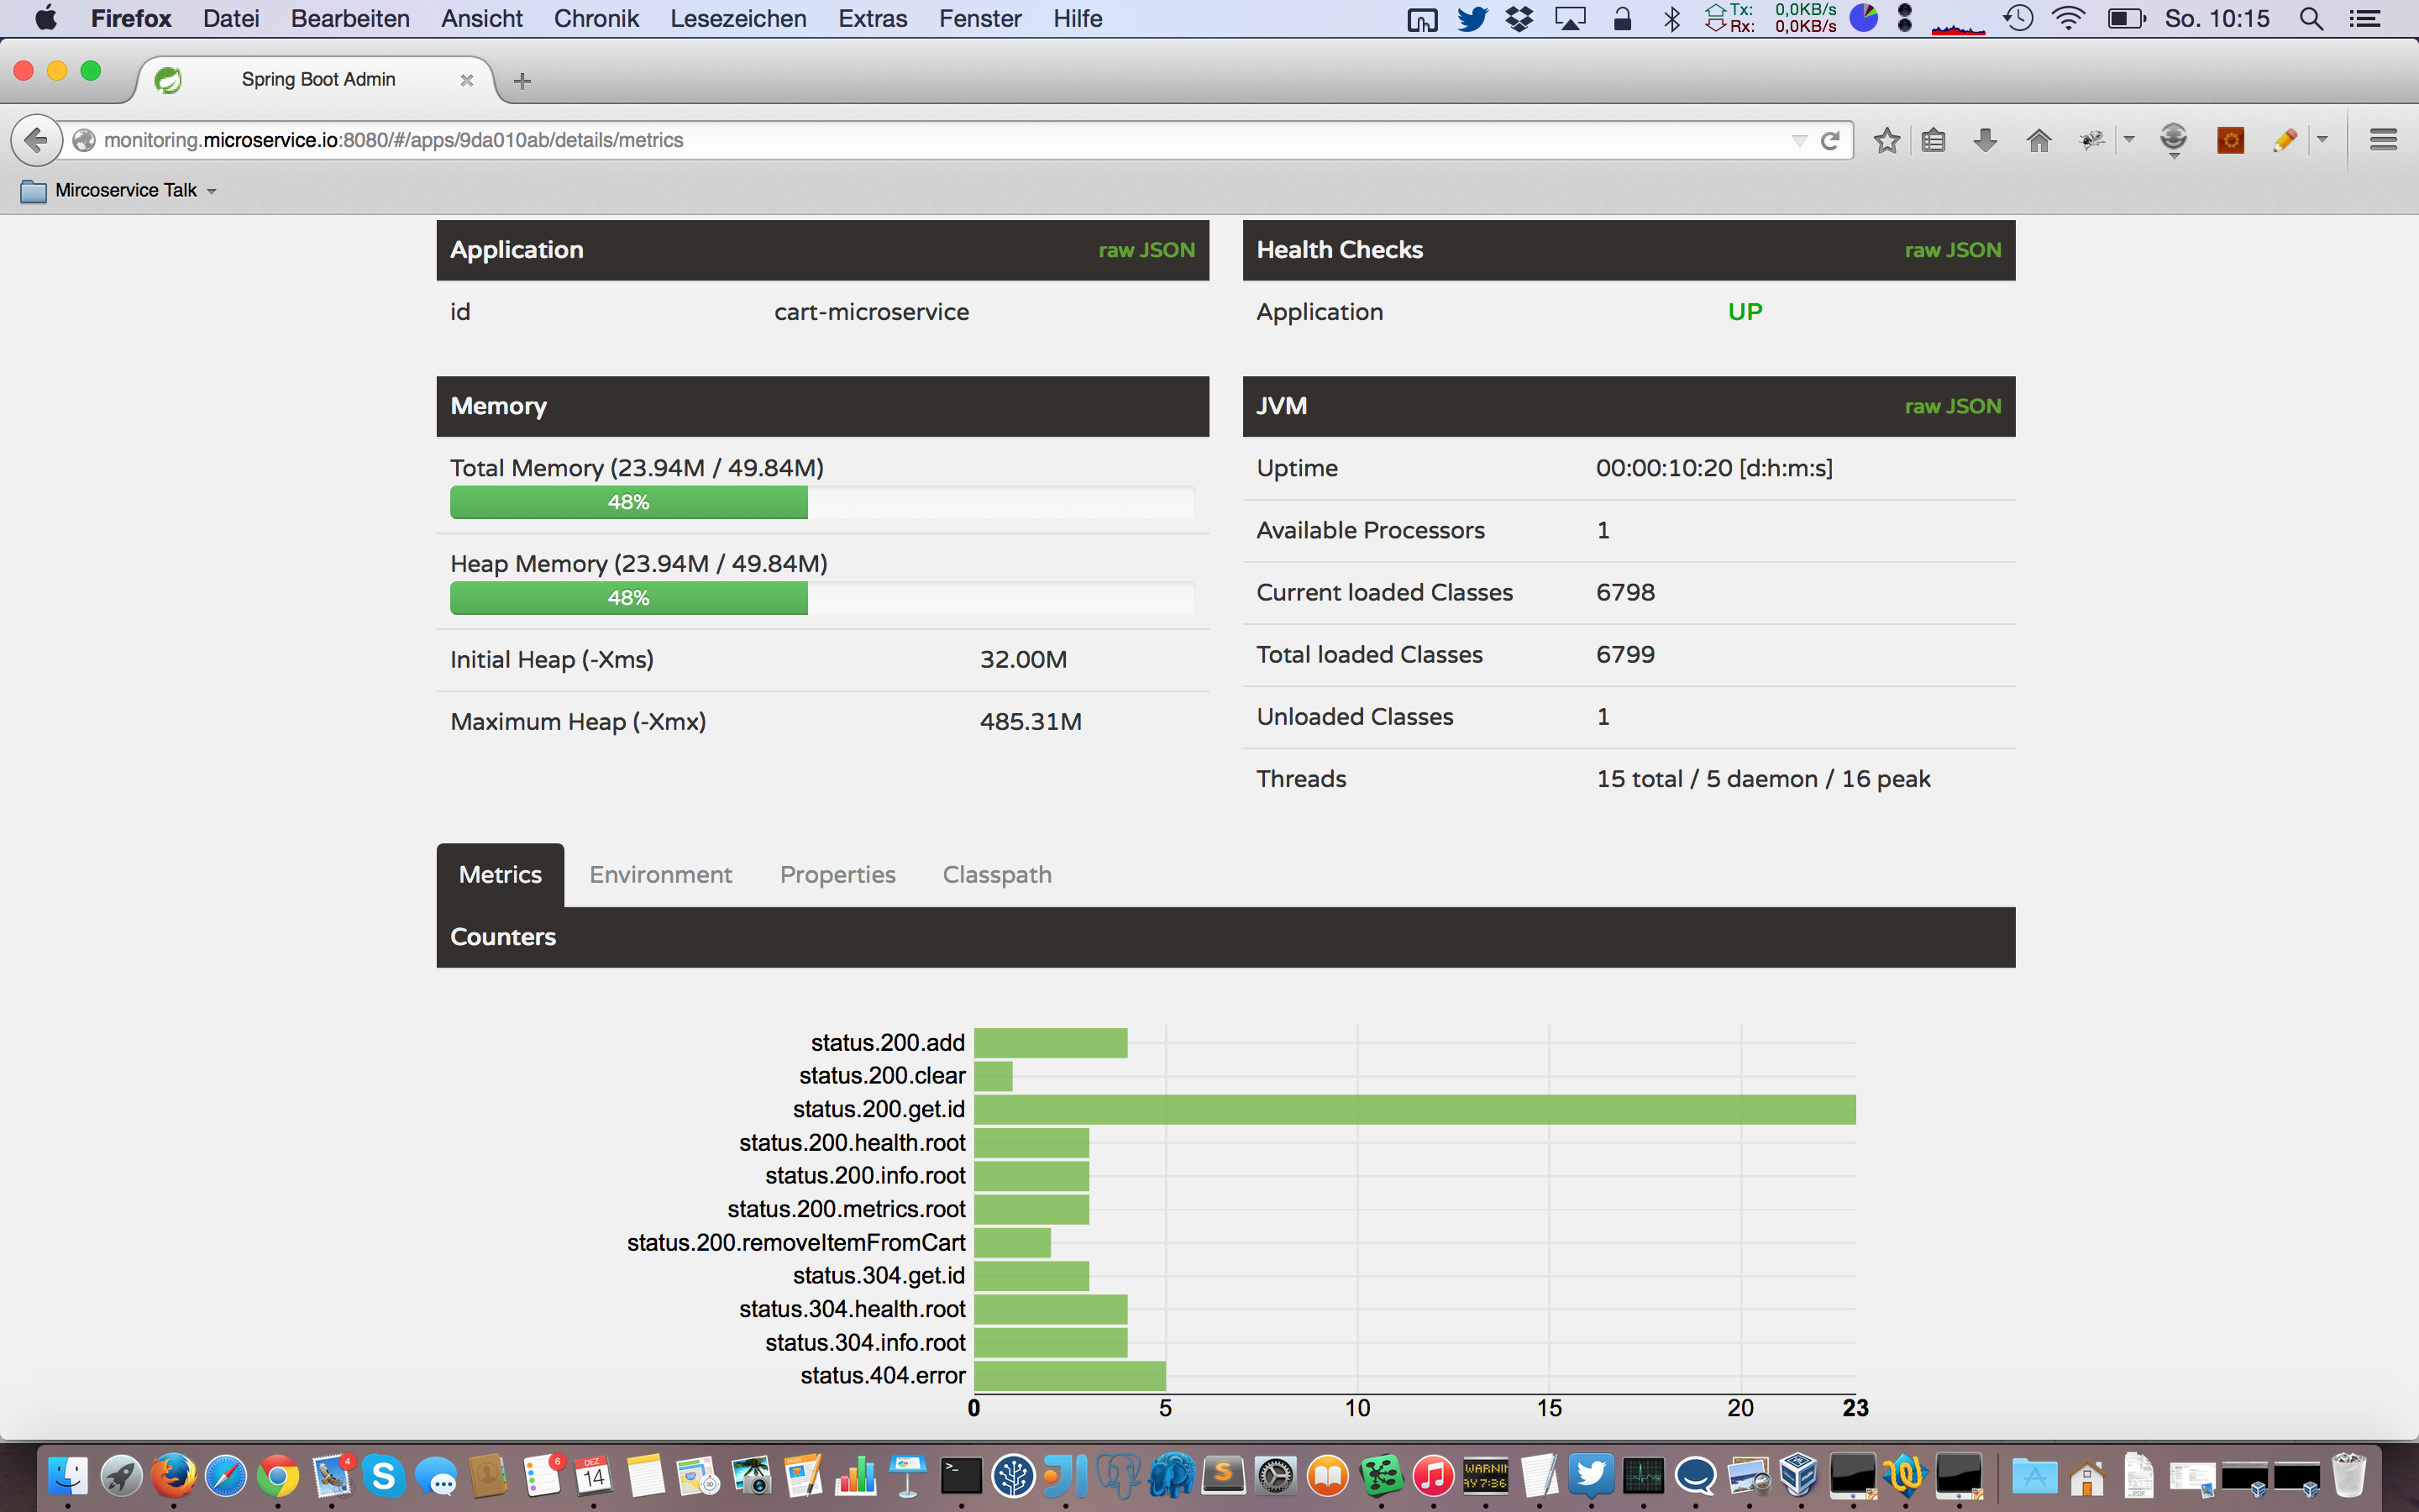Open raw JSON link in Application panel
Screen dimensions: 2419x1512
pyautogui.click(x=1146, y=250)
